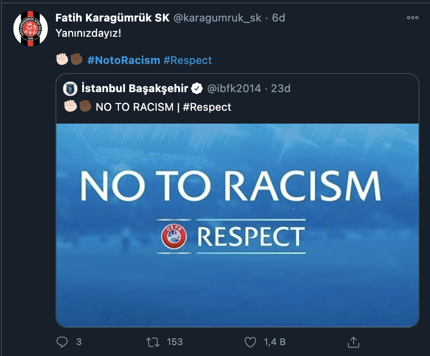Like the tweet with the heart icon

coord(250,342)
